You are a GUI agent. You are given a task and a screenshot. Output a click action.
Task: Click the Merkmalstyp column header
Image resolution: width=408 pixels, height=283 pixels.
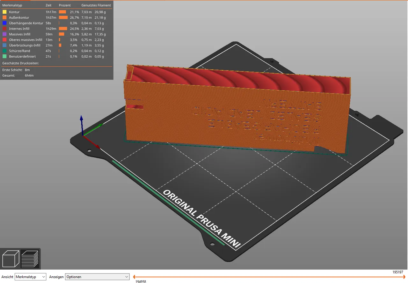click(x=12, y=5)
